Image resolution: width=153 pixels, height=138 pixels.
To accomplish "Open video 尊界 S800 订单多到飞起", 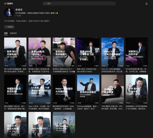I will [x=88, y=52].
